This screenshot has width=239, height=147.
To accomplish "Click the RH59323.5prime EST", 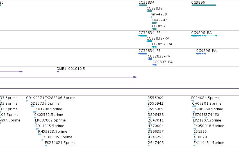I will 53,132.
